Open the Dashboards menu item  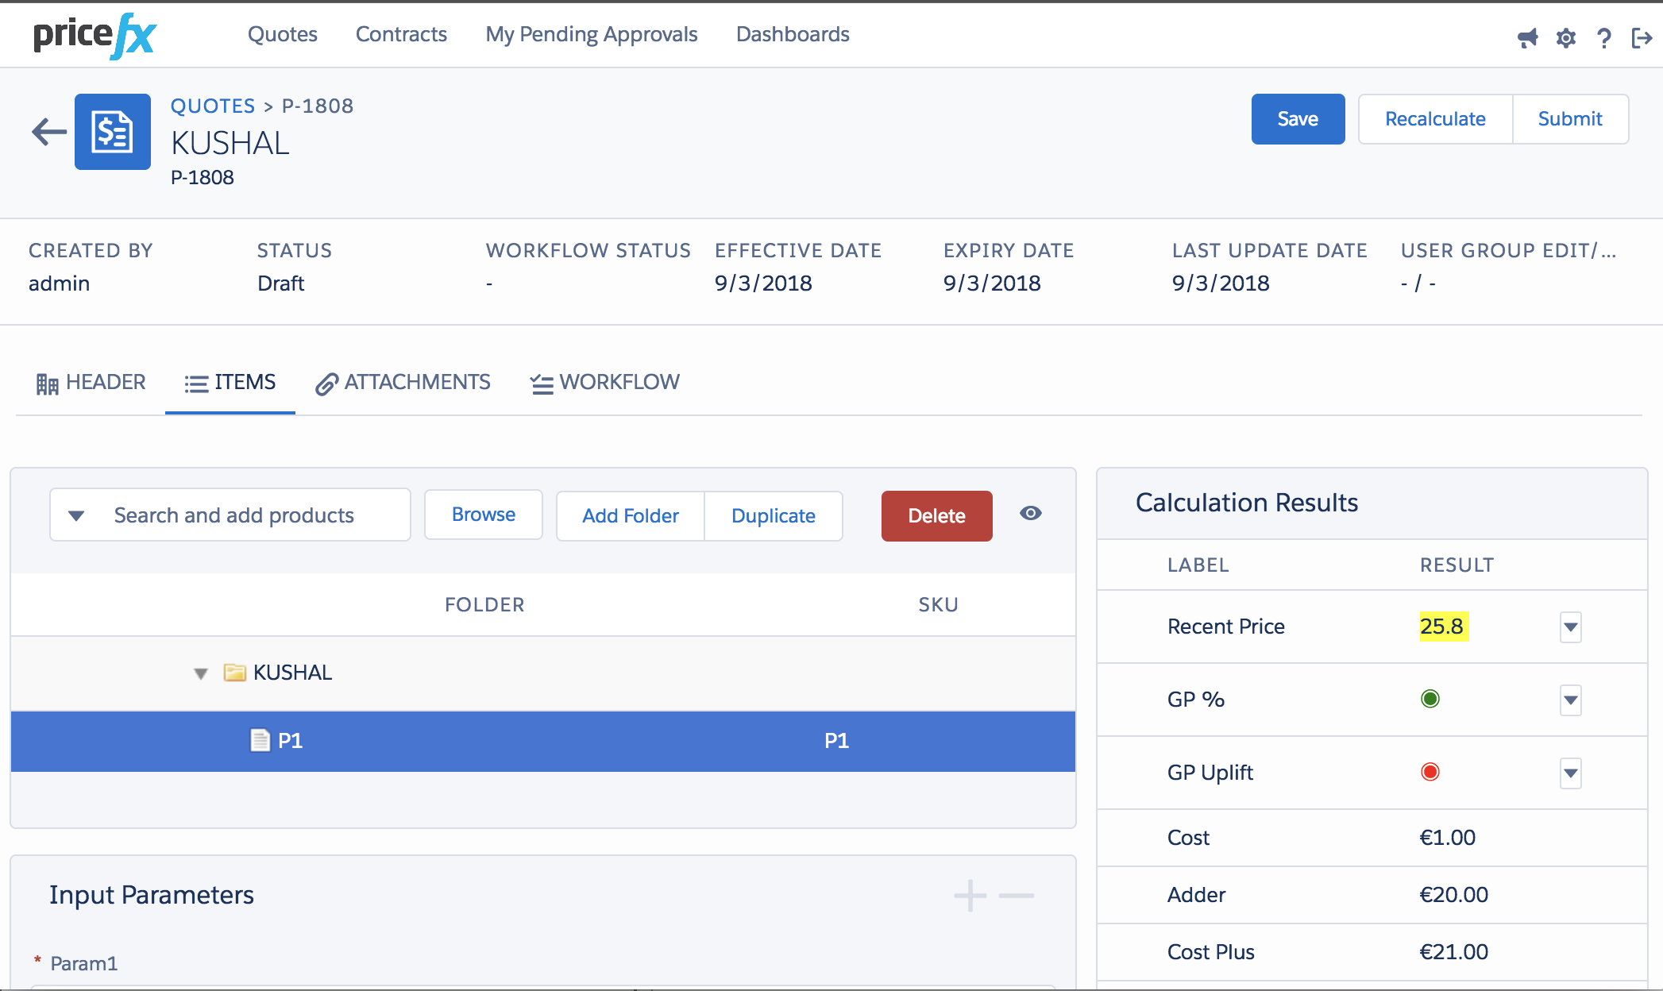[792, 34]
